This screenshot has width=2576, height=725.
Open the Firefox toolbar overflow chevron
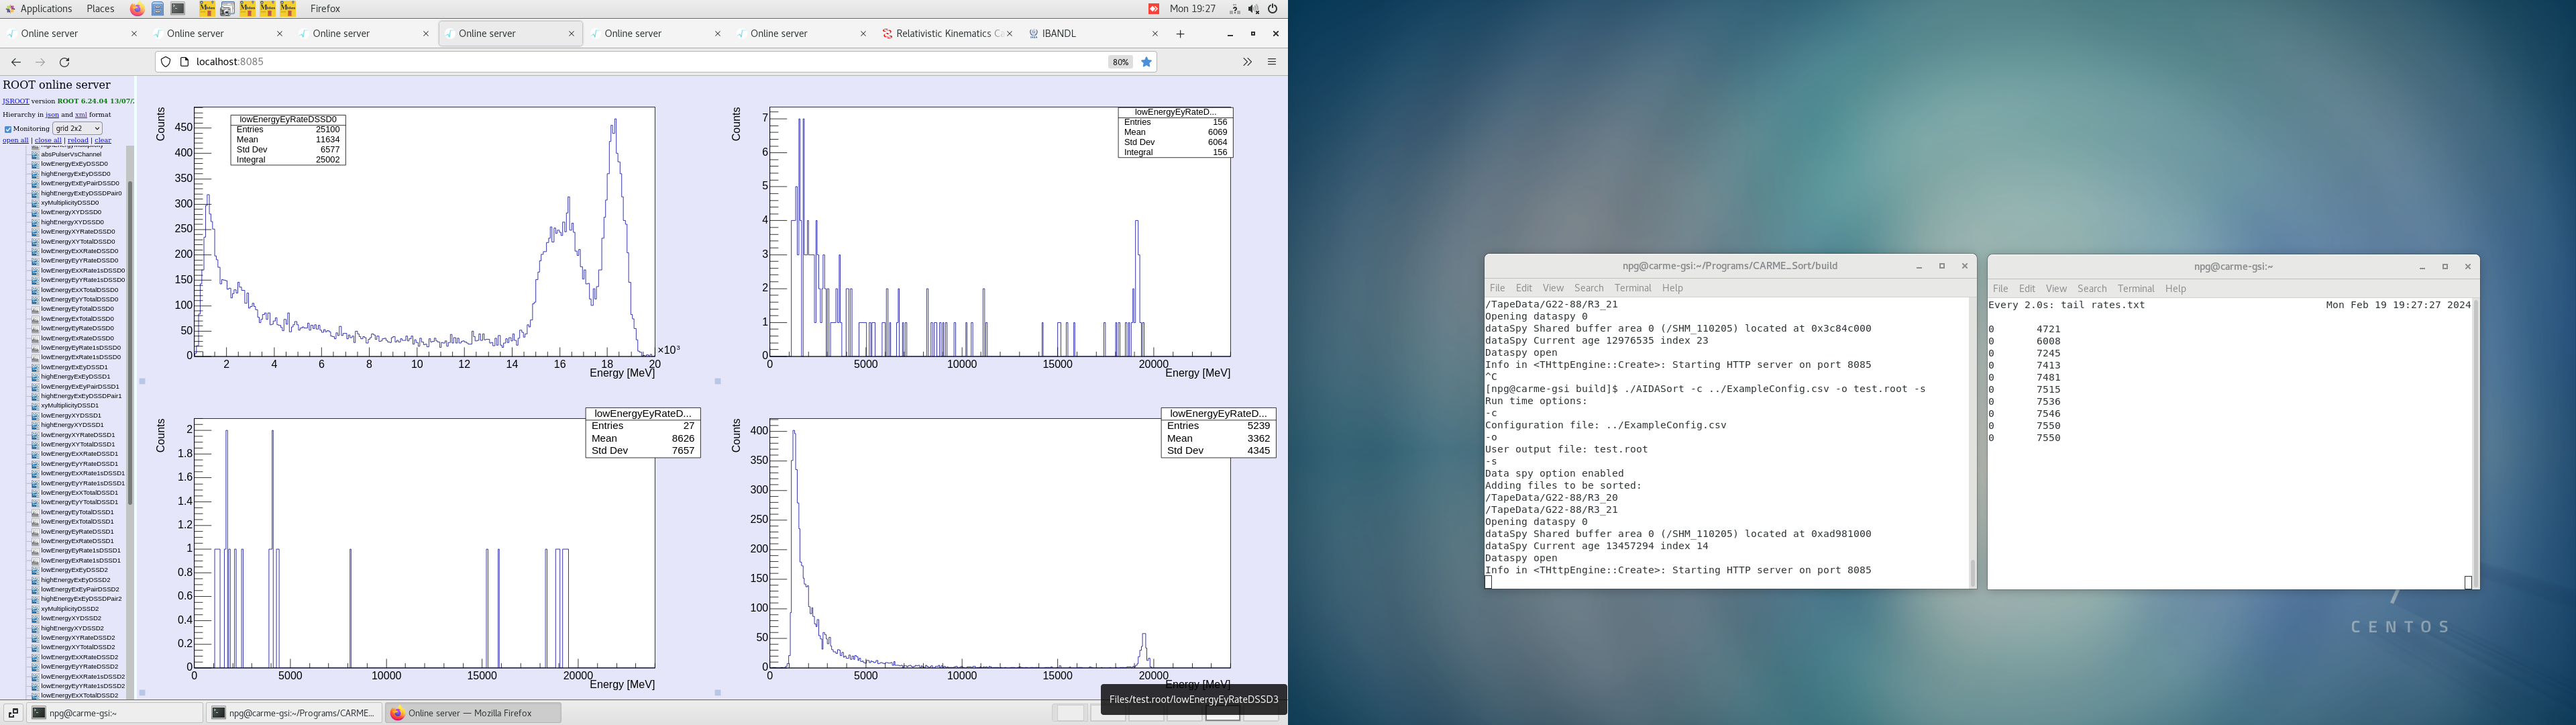[x=1247, y=61]
